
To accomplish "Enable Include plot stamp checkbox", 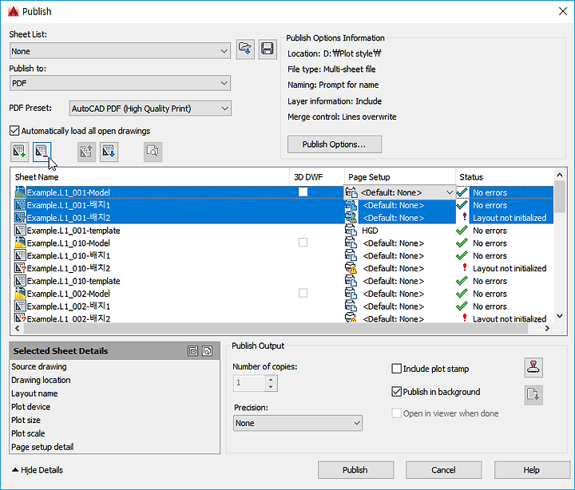I will pyautogui.click(x=396, y=369).
